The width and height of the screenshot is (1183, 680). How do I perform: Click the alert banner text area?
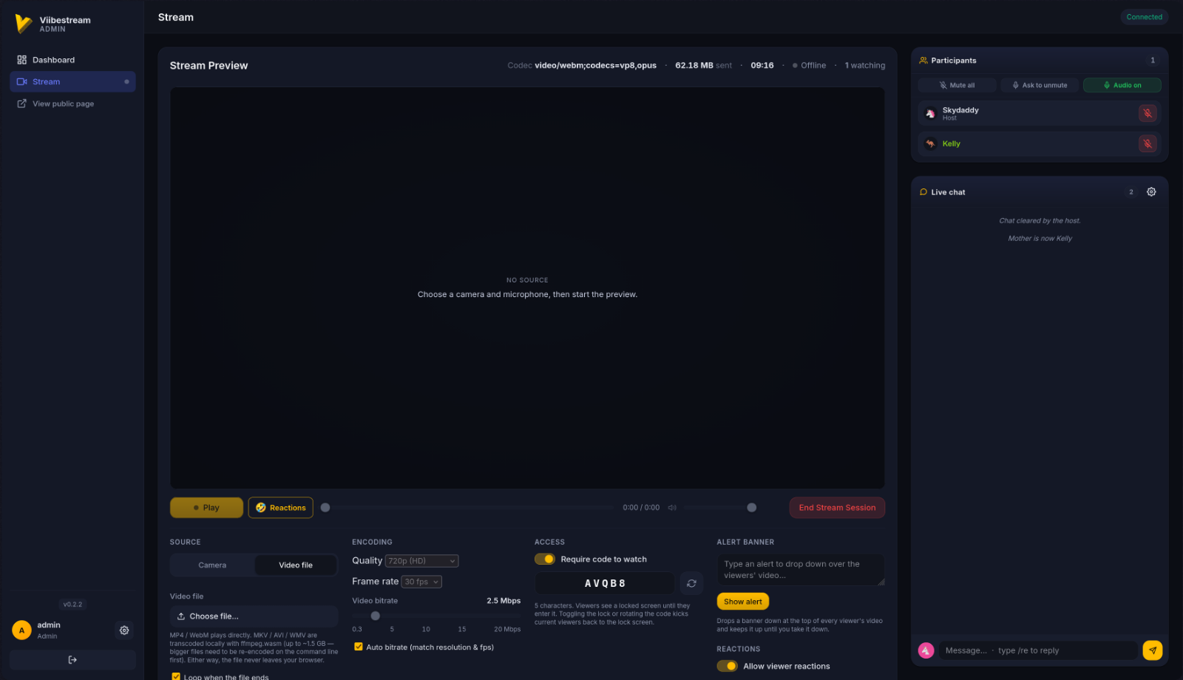(x=801, y=570)
